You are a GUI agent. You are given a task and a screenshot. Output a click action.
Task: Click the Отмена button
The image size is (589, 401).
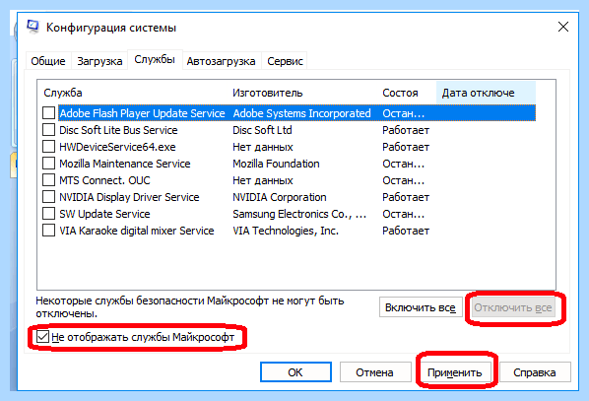[x=375, y=372]
